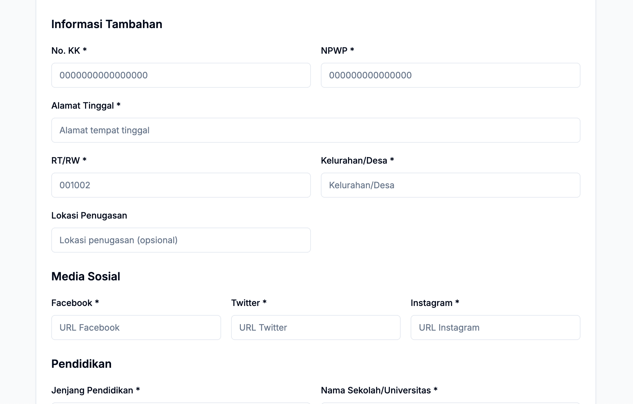Focus the URL Instagram input box
Image resolution: width=633 pixels, height=404 pixels.
click(x=495, y=328)
